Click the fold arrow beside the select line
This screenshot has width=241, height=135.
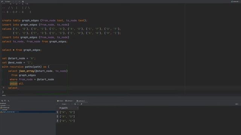pos(4,87)
